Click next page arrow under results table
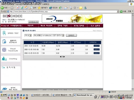The height and width of the screenshot is (100, 134). point(64,57)
